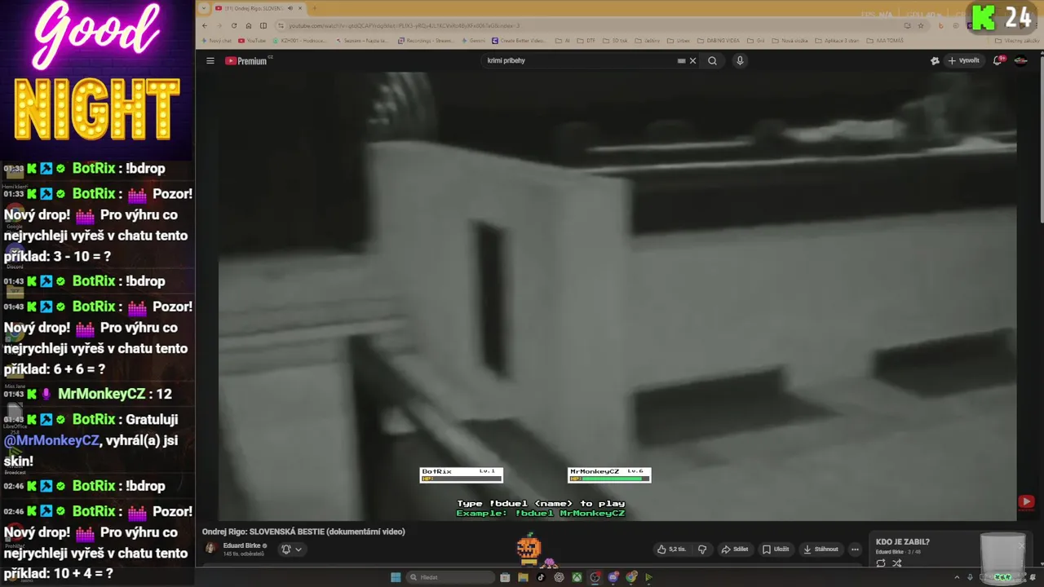Open Eduard Birke channel avatar
Image resolution: width=1044 pixels, height=587 pixels.
[210, 548]
